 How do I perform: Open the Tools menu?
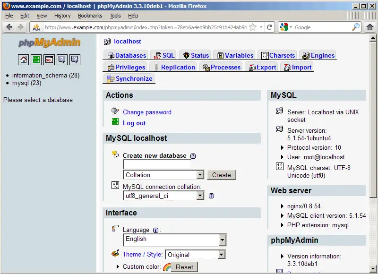[115, 16]
